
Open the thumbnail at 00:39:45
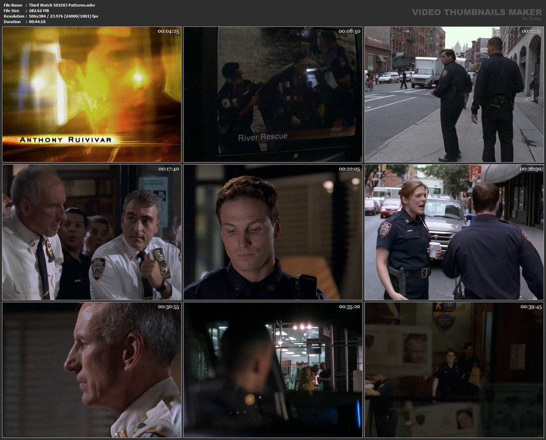[x=454, y=370]
